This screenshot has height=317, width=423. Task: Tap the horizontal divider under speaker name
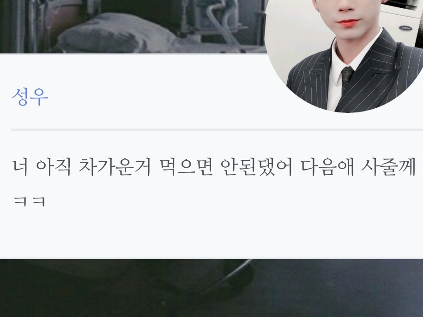pyautogui.click(x=217, y=130)
